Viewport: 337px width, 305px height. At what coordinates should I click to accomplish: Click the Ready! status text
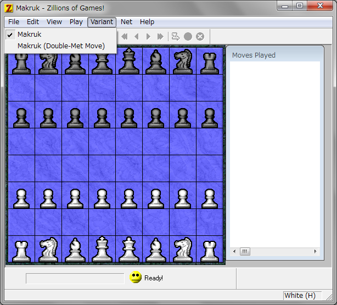click(x=154, y=278)
